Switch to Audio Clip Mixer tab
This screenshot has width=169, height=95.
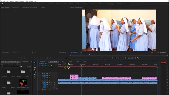[x=30, y=7]
